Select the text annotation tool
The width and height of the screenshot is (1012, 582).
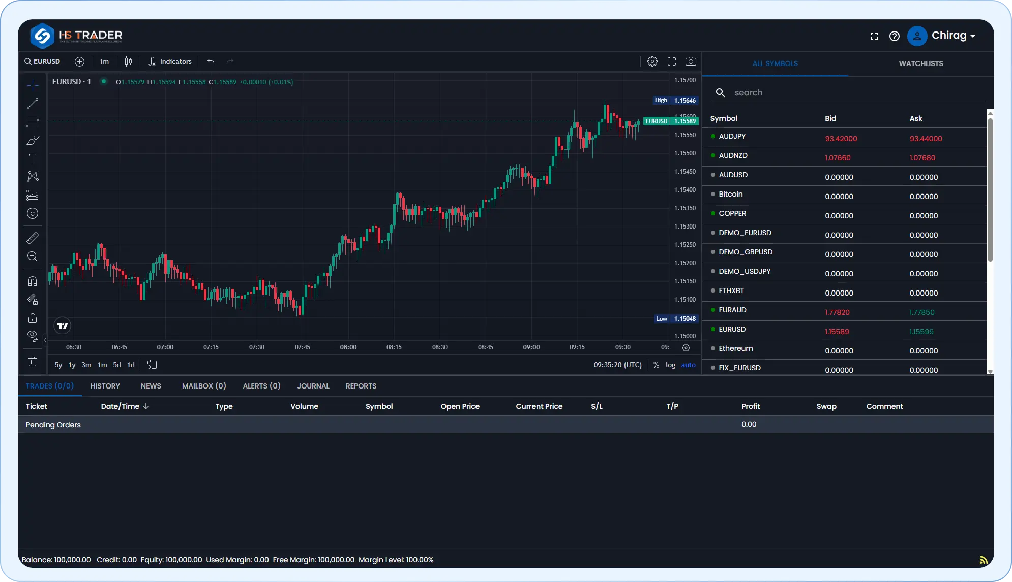(x=33, y=158)
